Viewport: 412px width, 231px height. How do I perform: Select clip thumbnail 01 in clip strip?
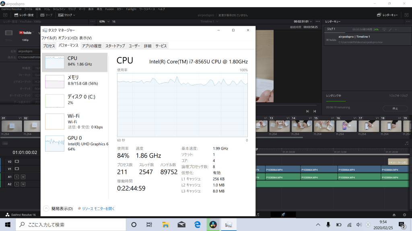pyautogui.click(x=12, y=126)
